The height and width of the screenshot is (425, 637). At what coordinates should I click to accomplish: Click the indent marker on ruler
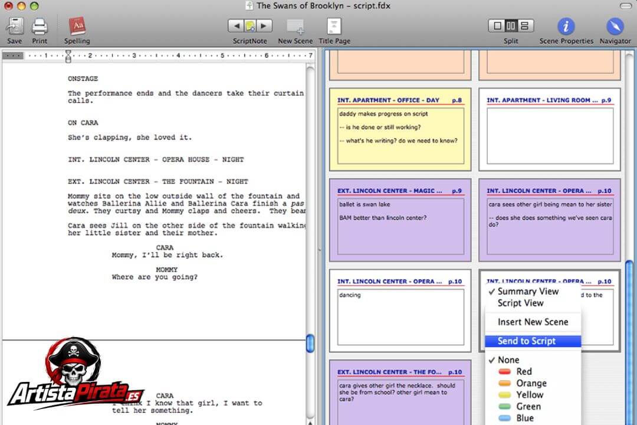point(68,56)
